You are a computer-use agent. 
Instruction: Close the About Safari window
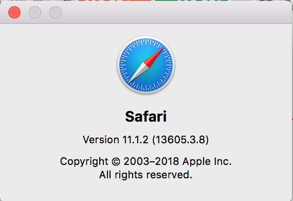coord(14,12)
